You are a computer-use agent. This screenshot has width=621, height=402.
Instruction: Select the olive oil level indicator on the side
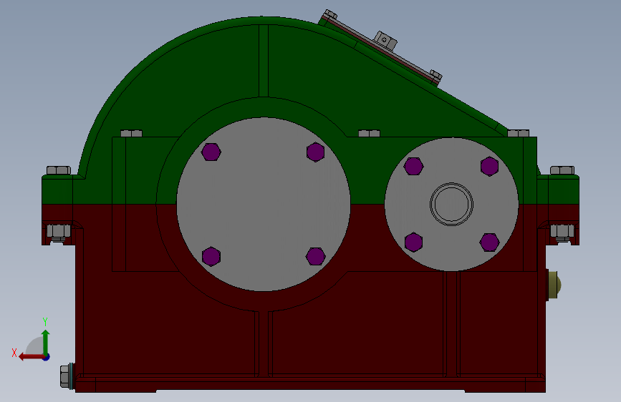click(554, 284)
